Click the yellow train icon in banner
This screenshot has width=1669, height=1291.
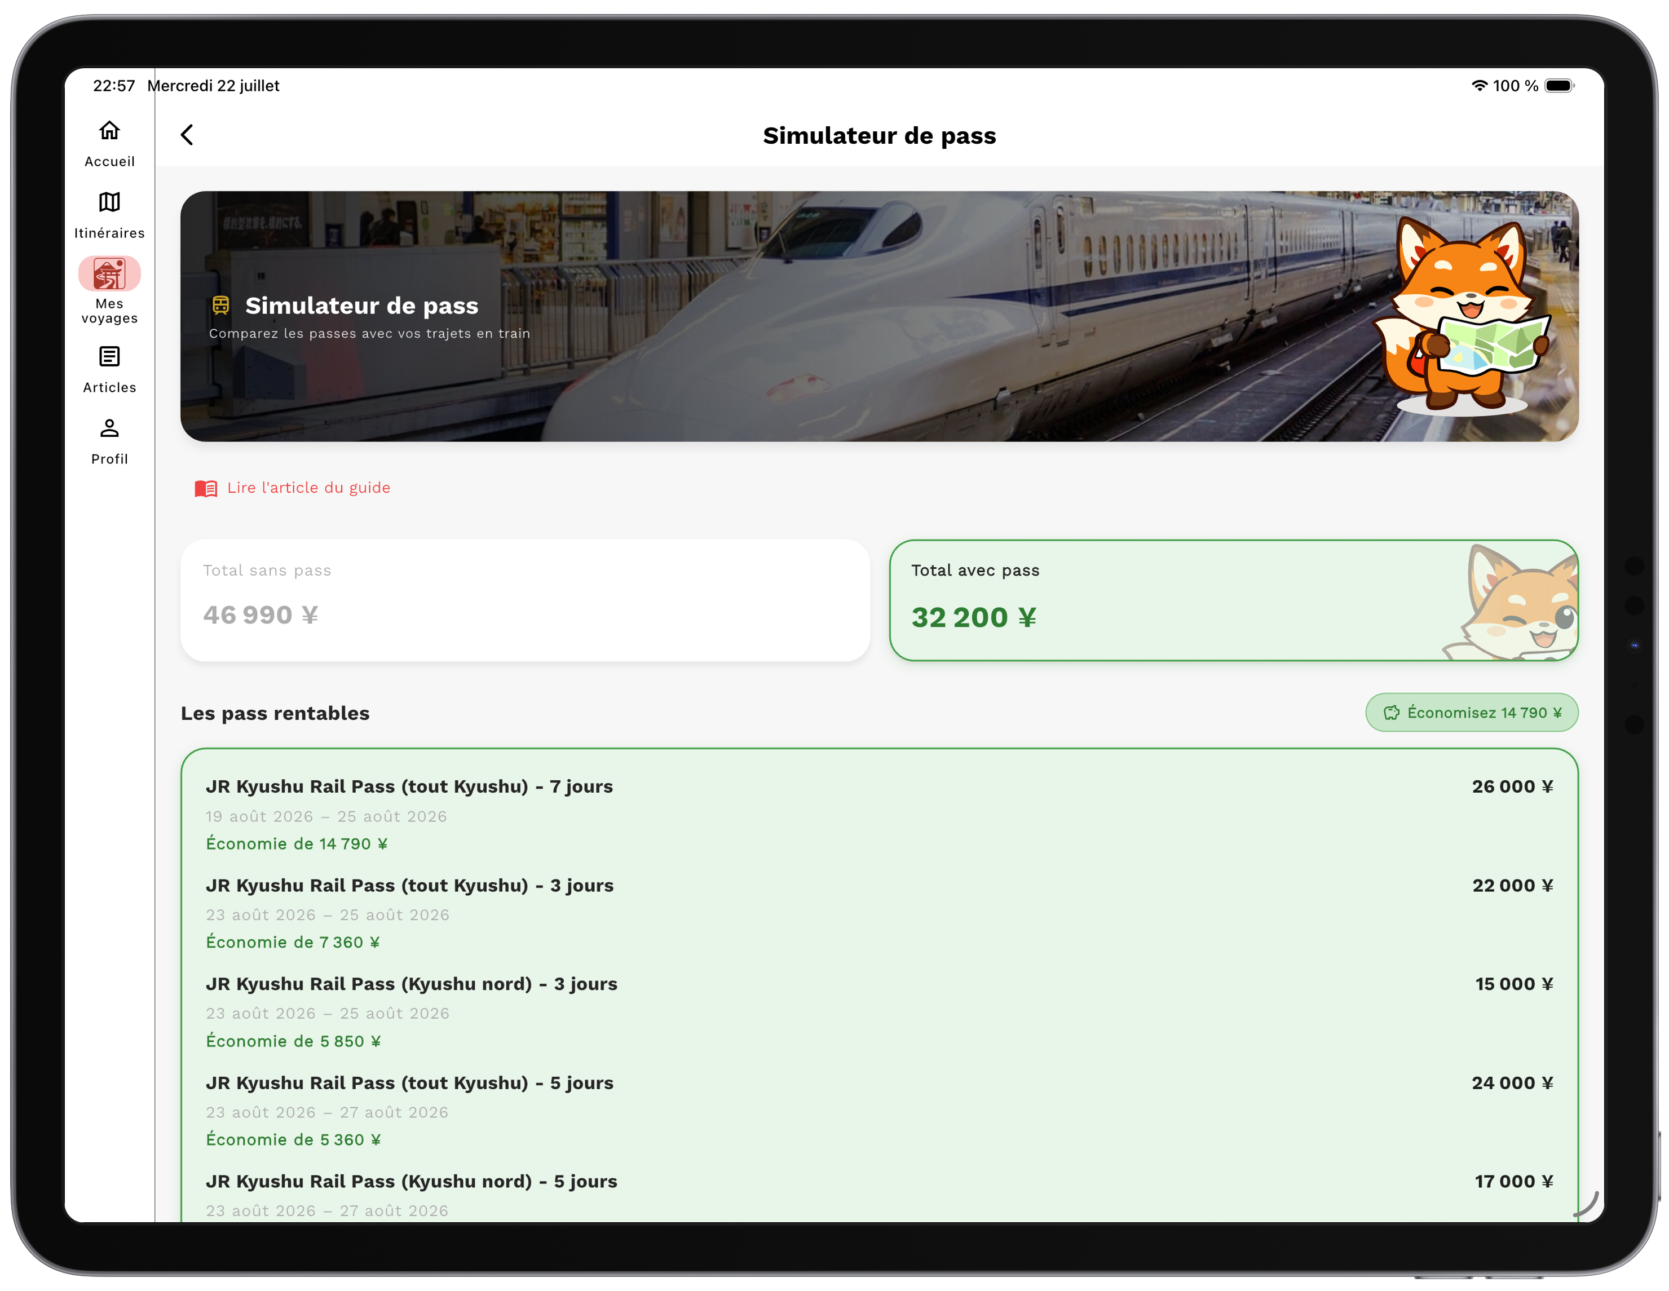[x=221, y=306]
